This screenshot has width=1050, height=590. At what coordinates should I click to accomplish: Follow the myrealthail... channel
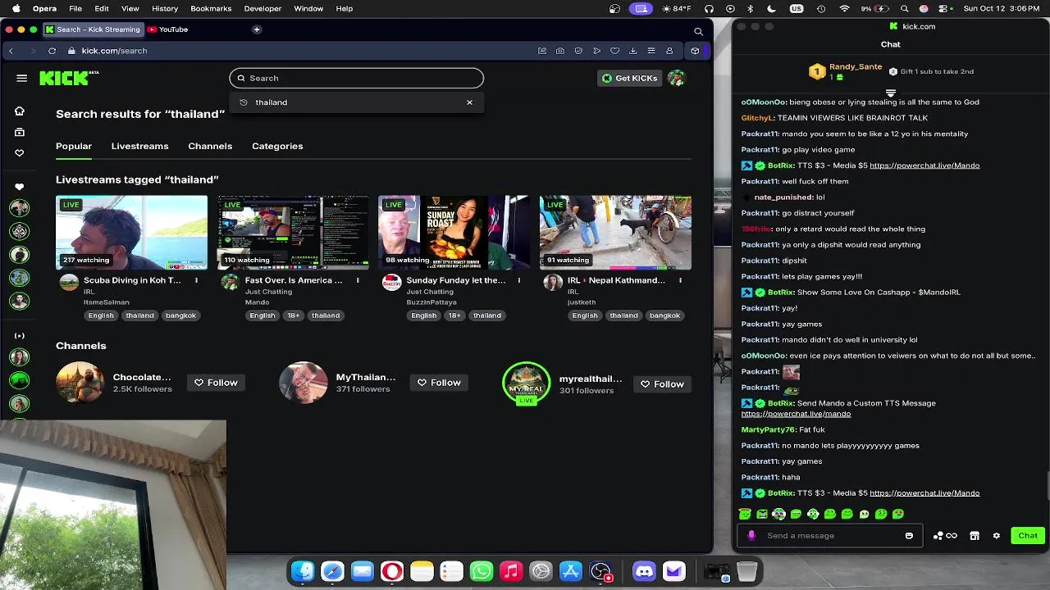pos(662,384)
